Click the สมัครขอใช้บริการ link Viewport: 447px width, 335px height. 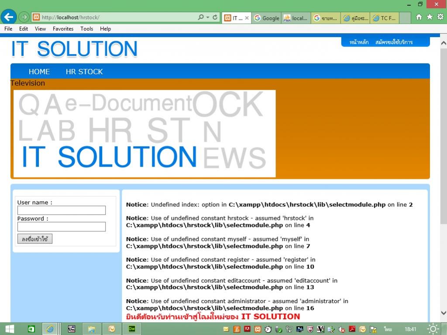(x=394, y=42)
